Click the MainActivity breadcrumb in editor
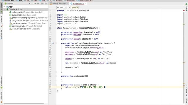The height and width of the screenshot is (105, 188). pos(63,7)
